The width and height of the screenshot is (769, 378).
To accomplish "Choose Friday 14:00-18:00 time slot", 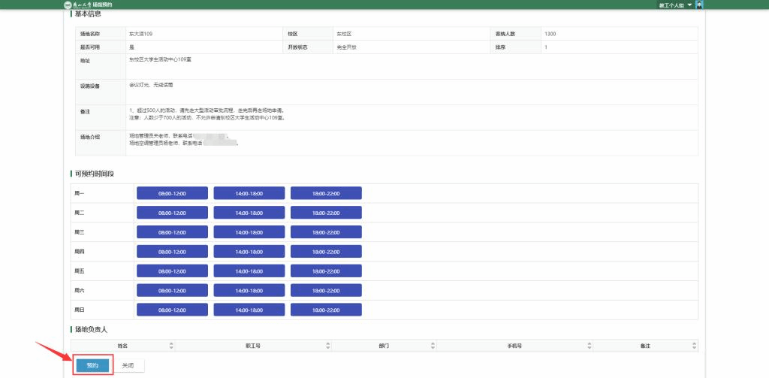I will (249, 271).
